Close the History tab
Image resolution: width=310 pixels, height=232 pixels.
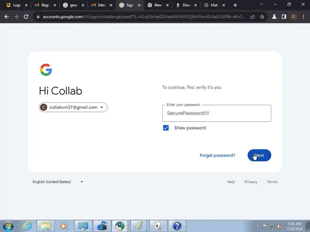(224, 5)
